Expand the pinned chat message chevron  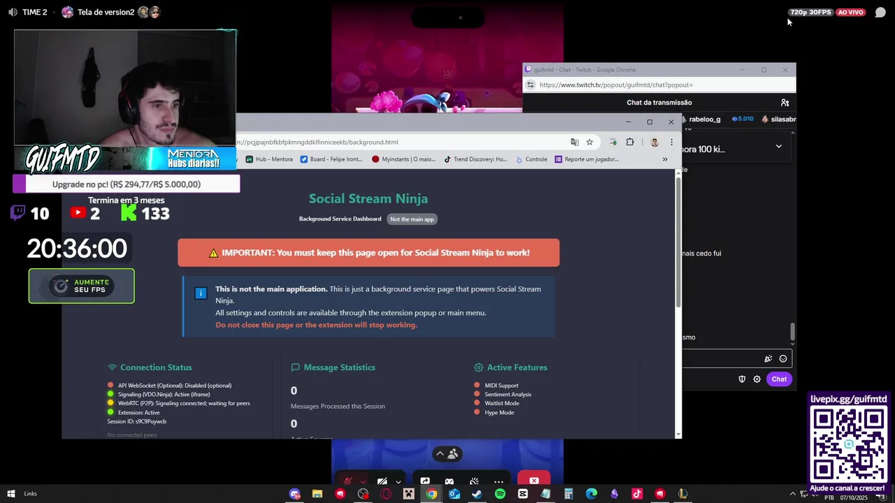click(x=778, y=146)
